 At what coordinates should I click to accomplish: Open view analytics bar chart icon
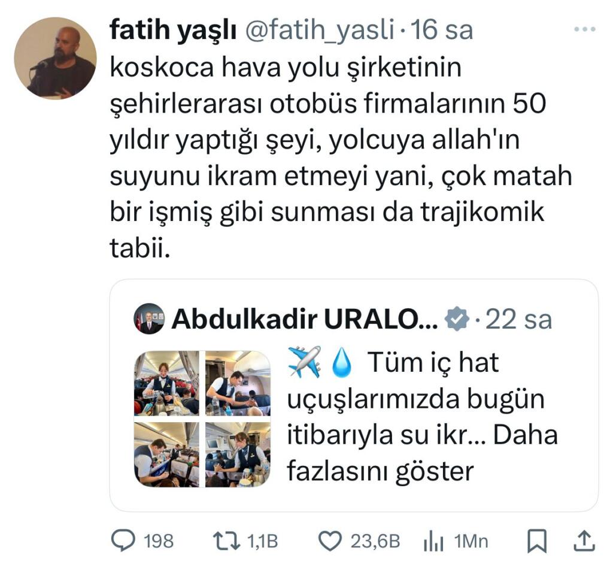click(433, 542)
